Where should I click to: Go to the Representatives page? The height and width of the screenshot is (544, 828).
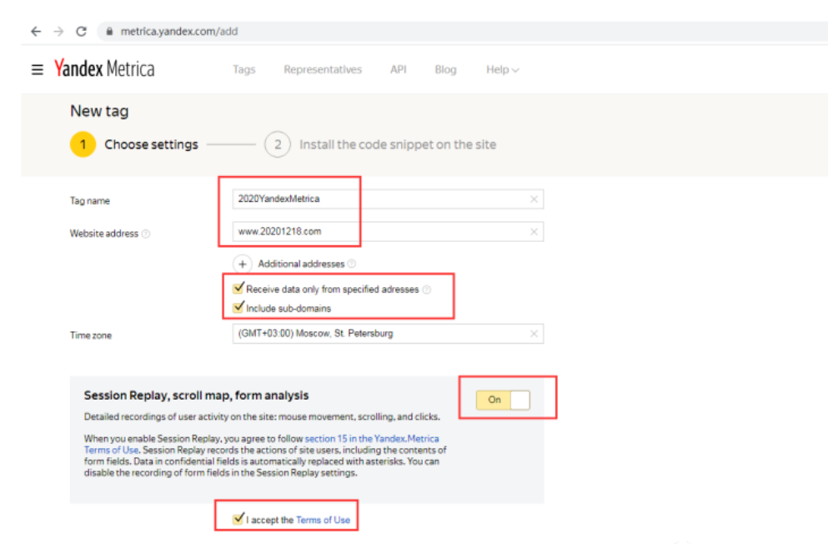pos(323,70)
